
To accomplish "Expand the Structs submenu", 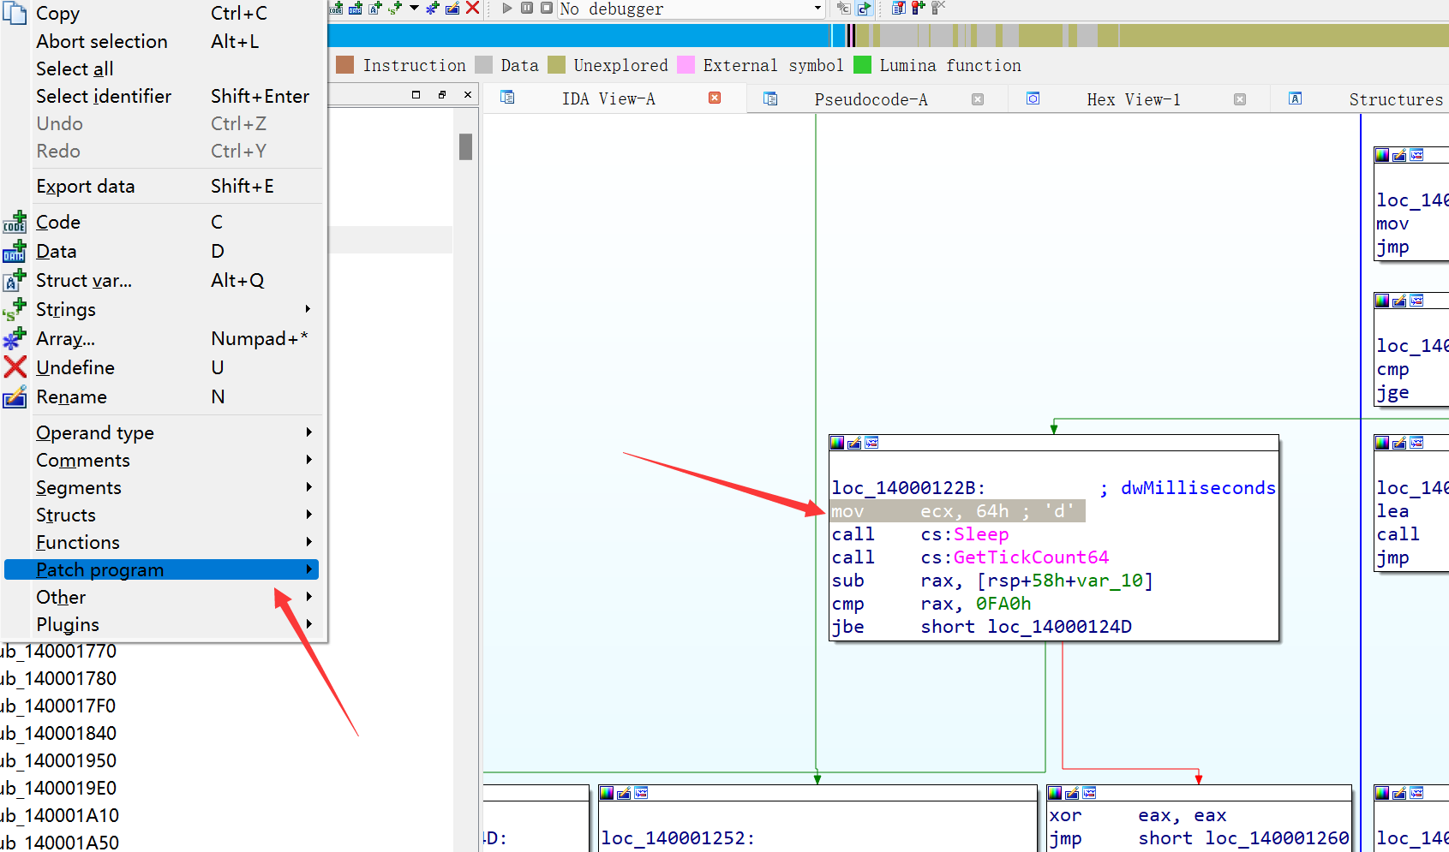I will pos(163,515).
